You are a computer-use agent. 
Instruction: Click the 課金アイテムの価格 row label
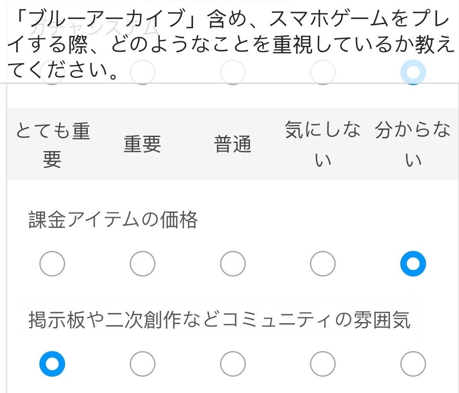[x=113, y=220]
